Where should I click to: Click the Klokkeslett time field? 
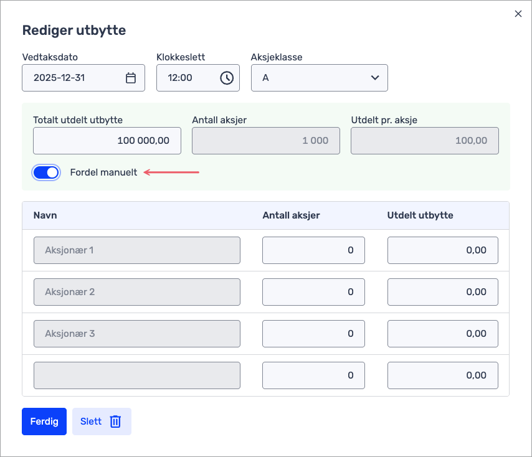(x=186, y=78)
